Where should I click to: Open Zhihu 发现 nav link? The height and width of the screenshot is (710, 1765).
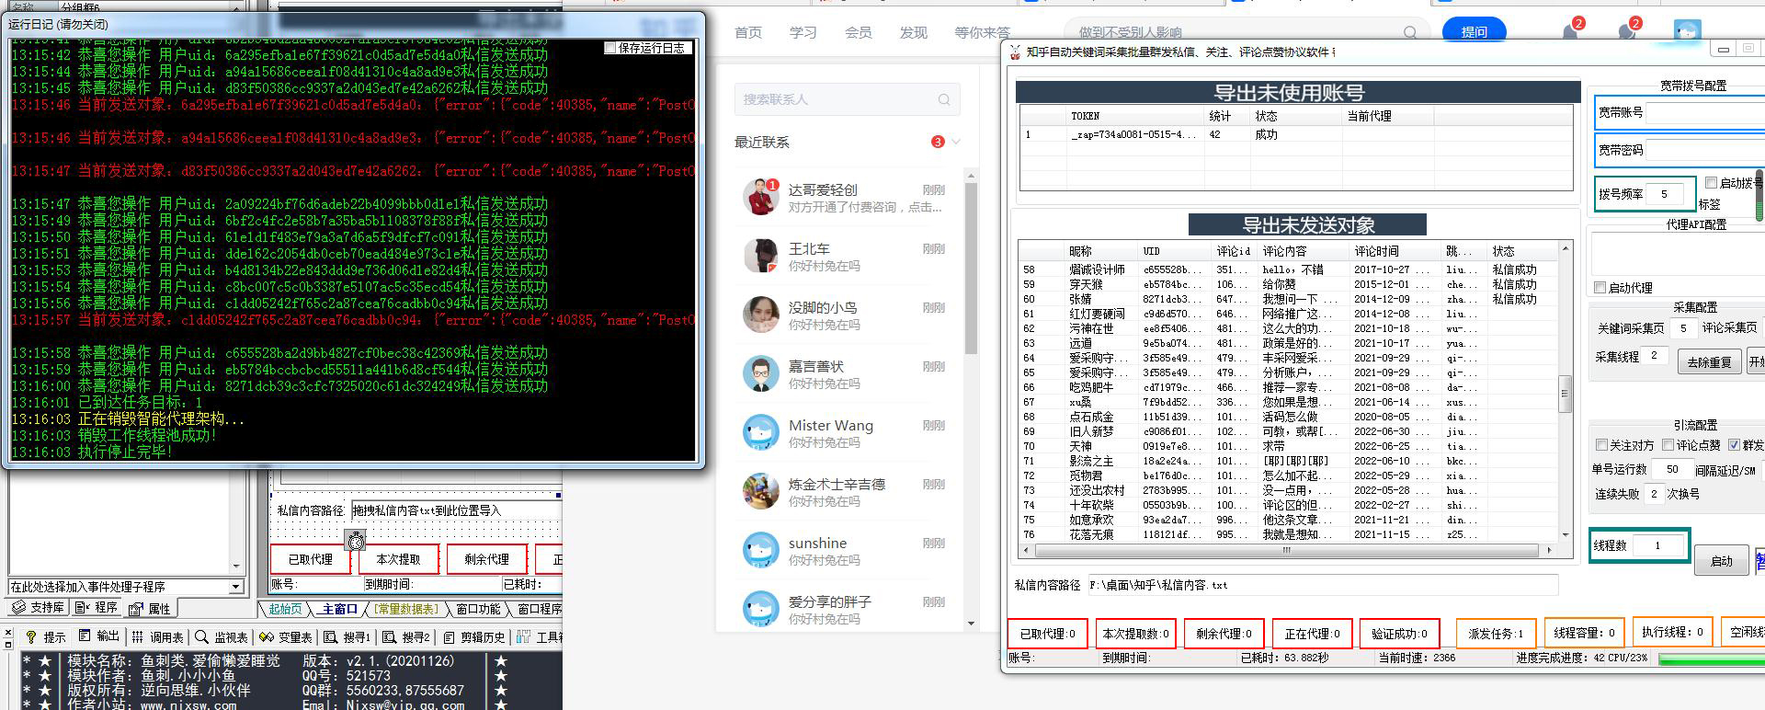[914, 32]
